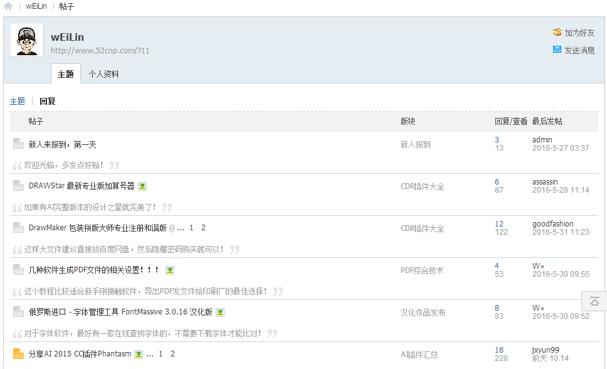Click the image icon beside the DRAWStar thread
Viewport: 607px width, 369px height.
tap(142, 186)
